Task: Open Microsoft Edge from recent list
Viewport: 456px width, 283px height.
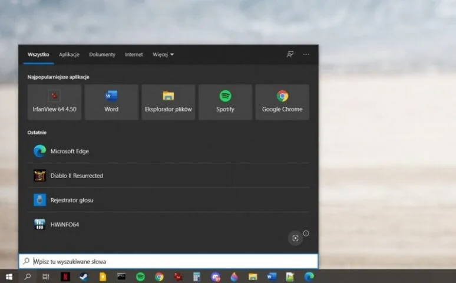Action: 168,151
